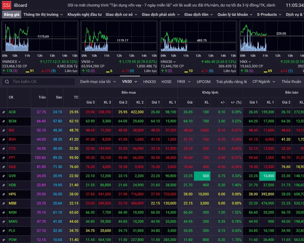Click the SSI promotion news ticker text
Image resolution: width=304 pixels, height=243 pixels.
tap(171, 5)
